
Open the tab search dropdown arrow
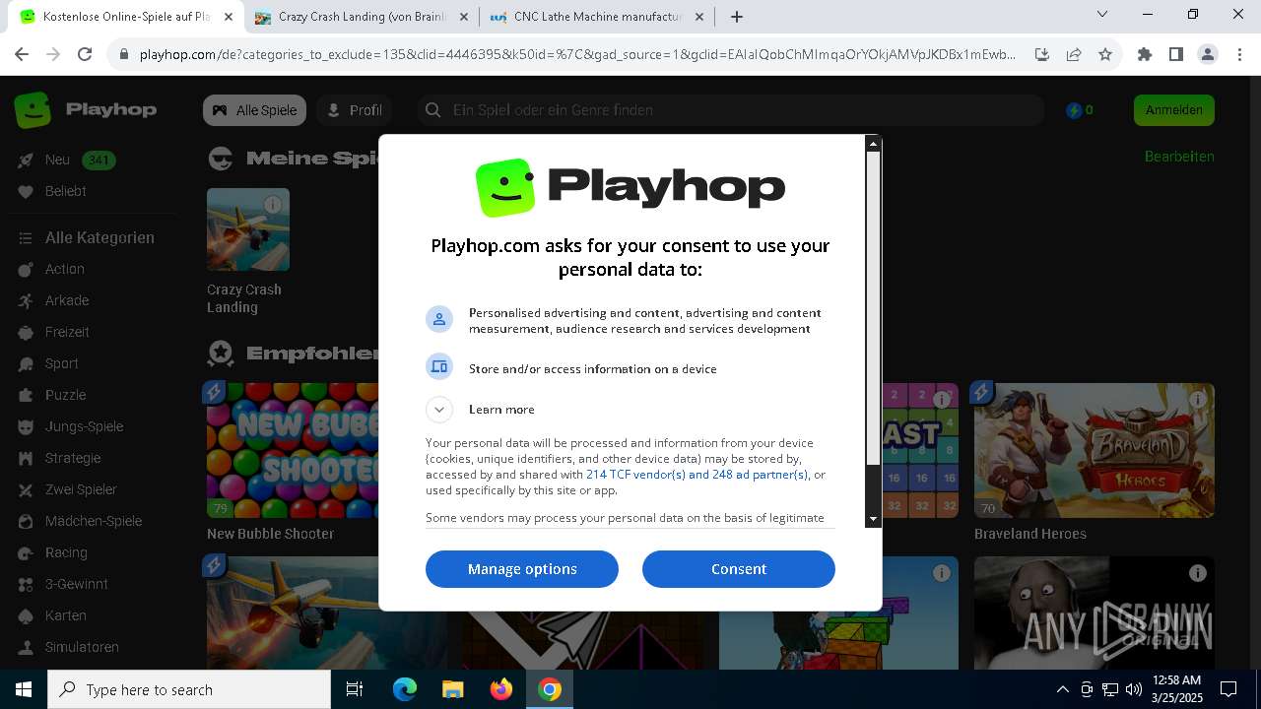coord(1102,15)
